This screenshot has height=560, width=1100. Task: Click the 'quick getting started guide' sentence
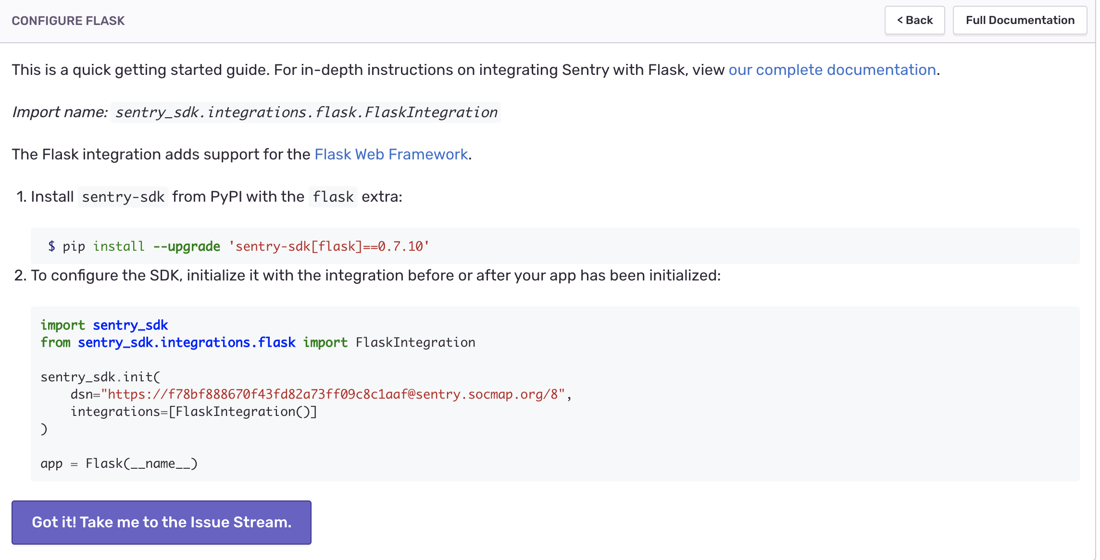475,70
